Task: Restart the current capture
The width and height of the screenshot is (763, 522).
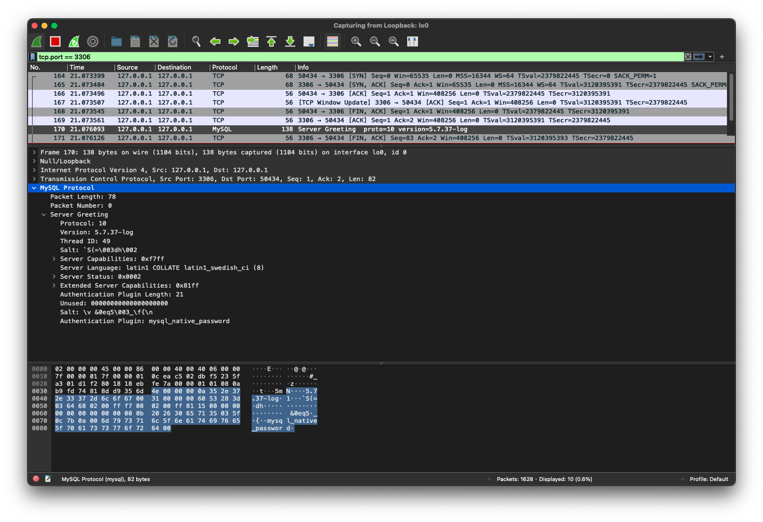Action: tap(74, 41)
